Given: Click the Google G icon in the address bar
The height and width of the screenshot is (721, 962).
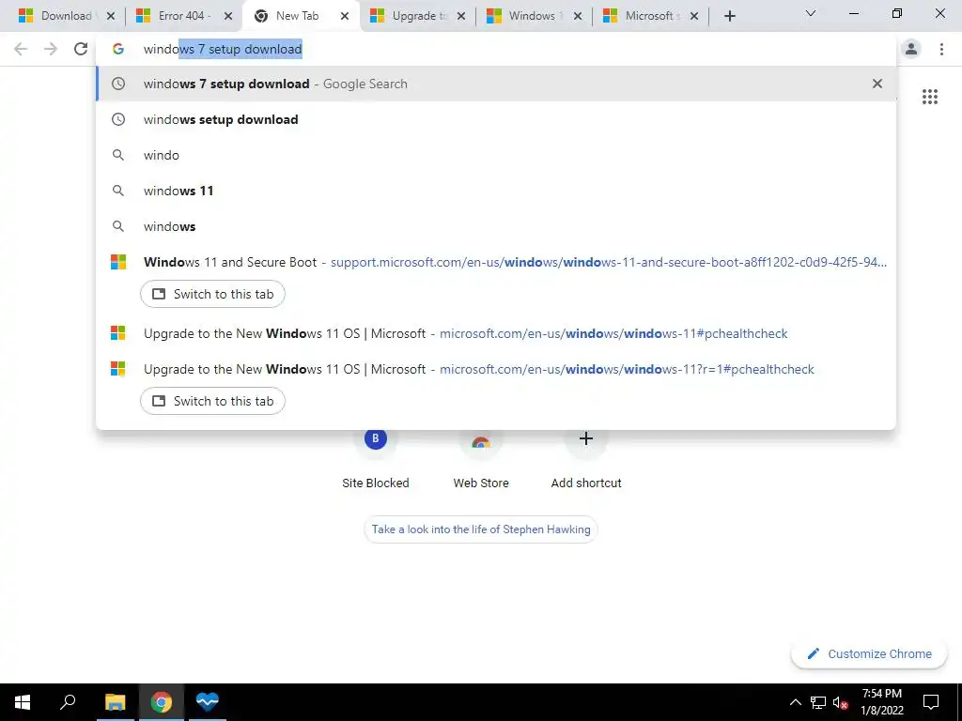Looking at the screenshot, I should (117, 49).
